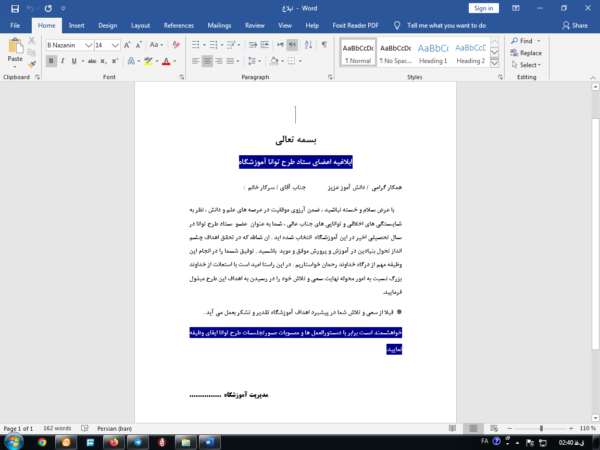Toggle Show/Hide paragraph marks
The height and width of the screenshot is (450, 600).
(x=324, y=45)
